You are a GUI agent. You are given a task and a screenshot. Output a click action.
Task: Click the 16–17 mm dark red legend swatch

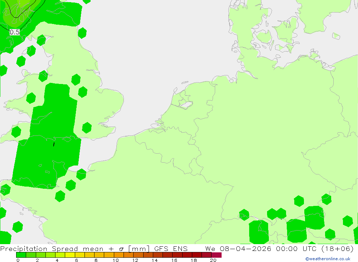tap(178, 255)
